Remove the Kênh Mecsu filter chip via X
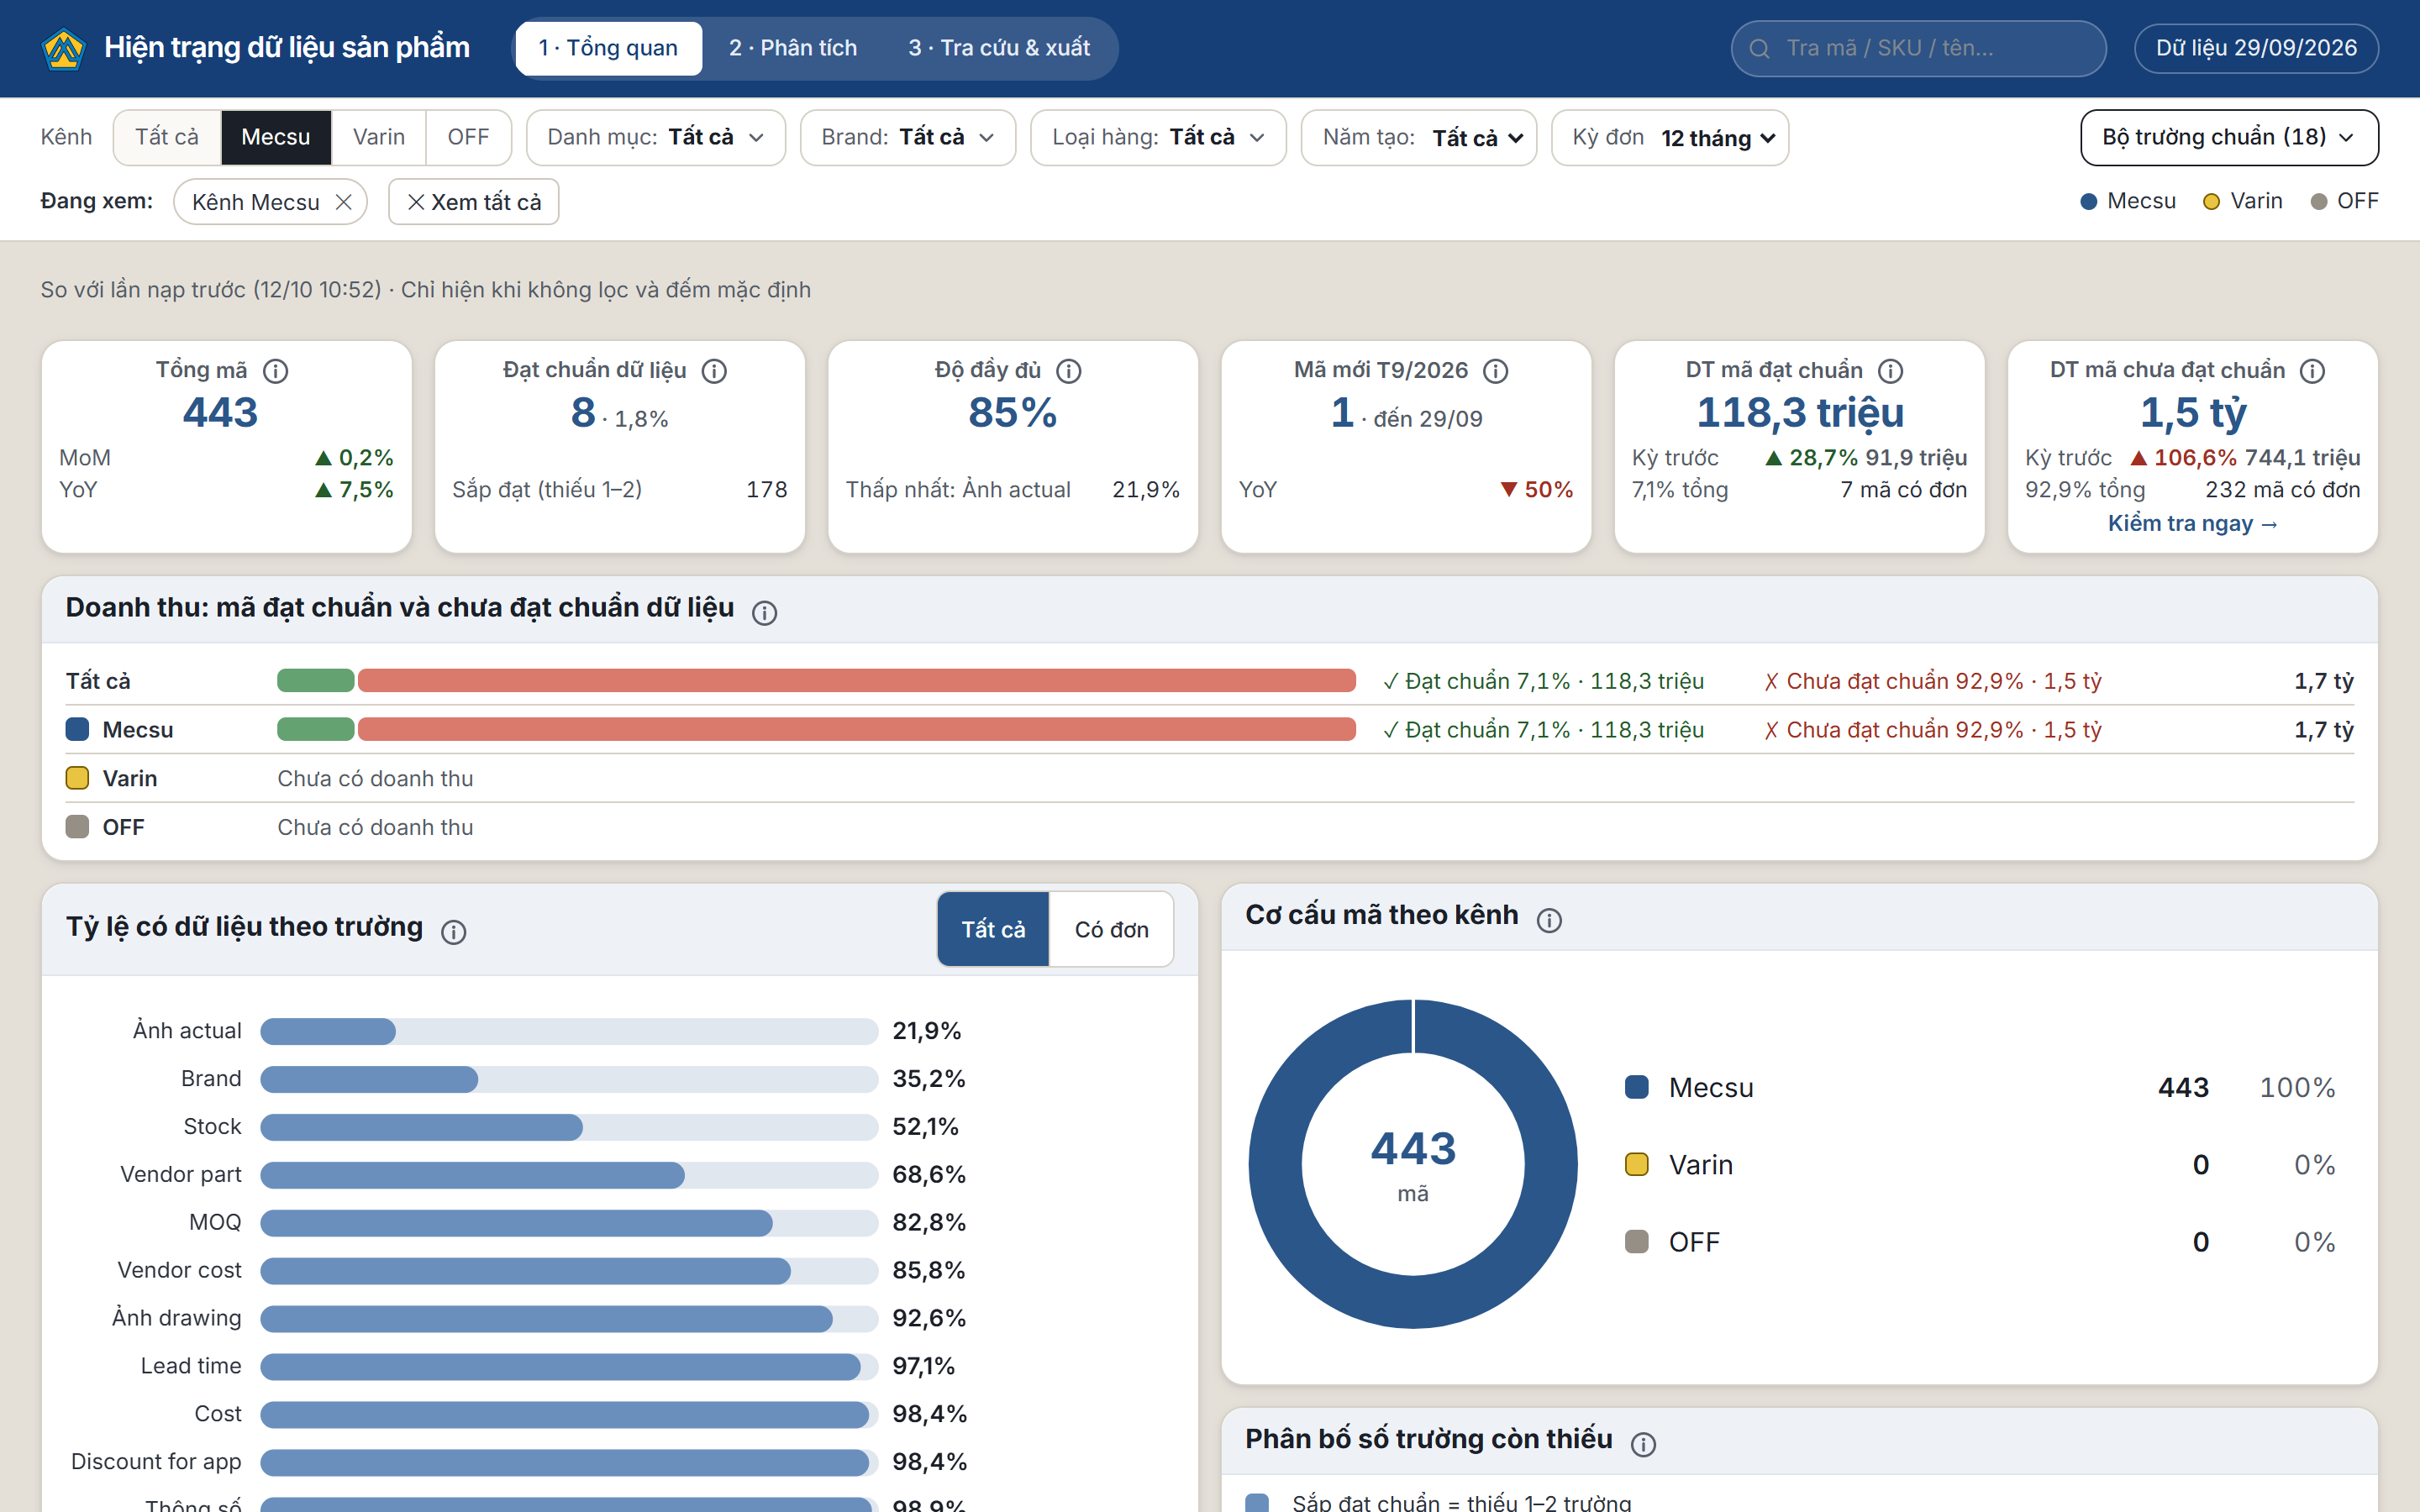This screenshot has height=1512, width=2420. (x=343, y=202)
